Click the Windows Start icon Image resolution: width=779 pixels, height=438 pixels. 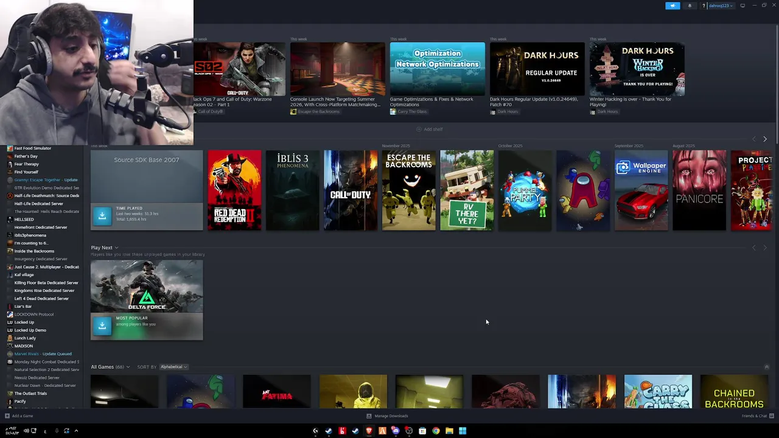point(463,431)
